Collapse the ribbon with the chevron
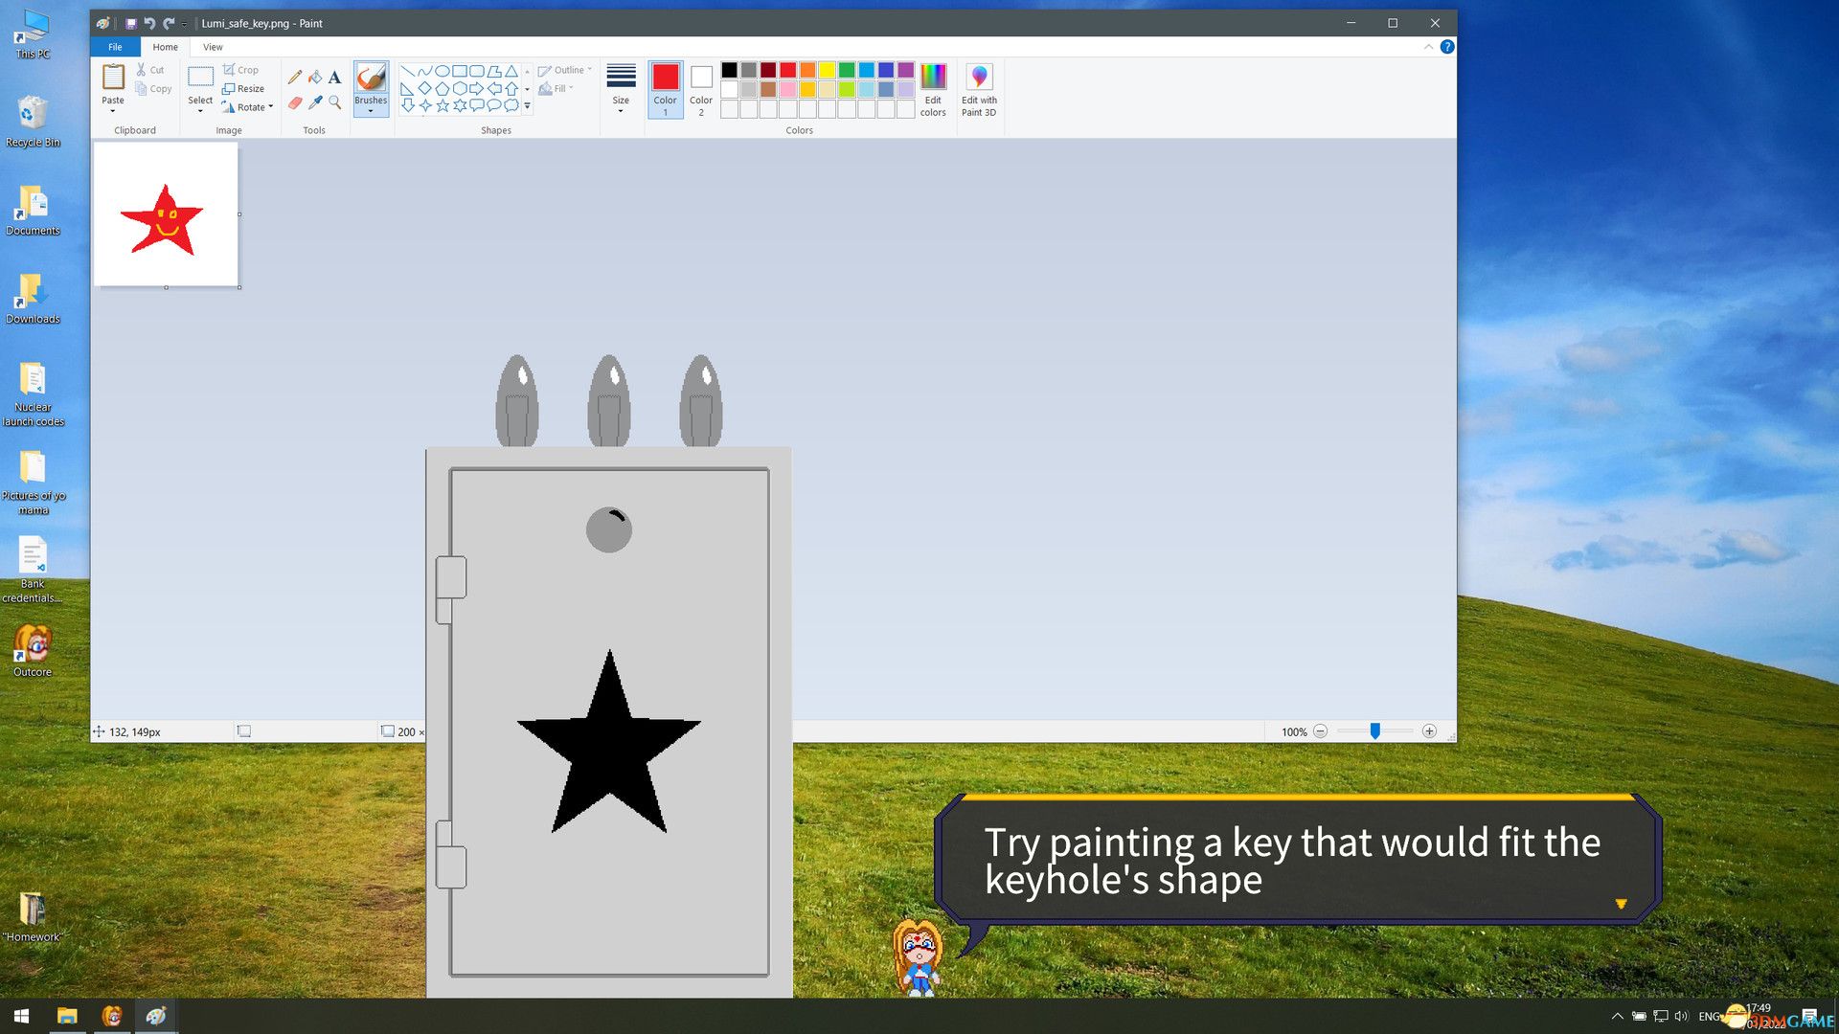 pos(1428,46)
